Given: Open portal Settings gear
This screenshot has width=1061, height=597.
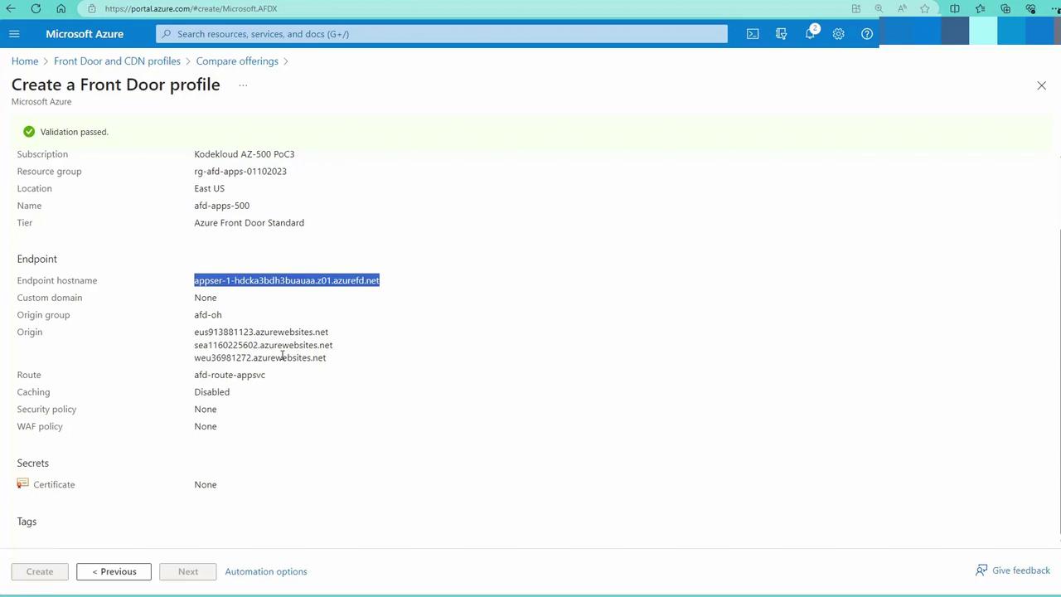Looking at the screenshot, I should pos(839,34).
